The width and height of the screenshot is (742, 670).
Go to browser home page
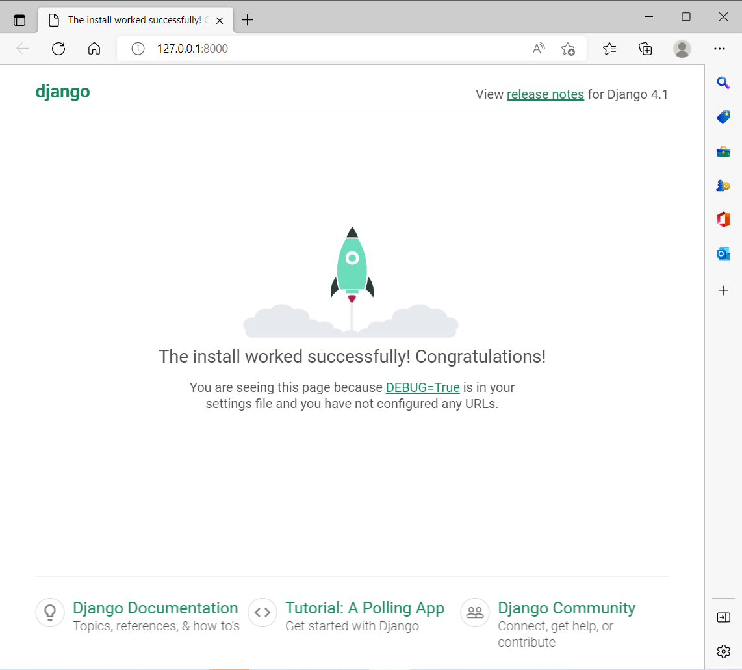94,48
